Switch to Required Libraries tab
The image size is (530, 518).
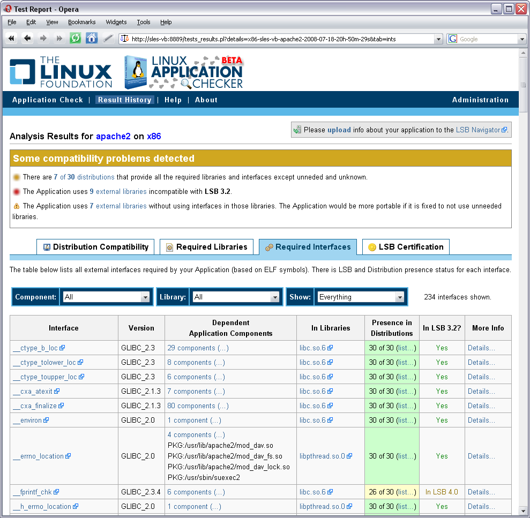206,247
